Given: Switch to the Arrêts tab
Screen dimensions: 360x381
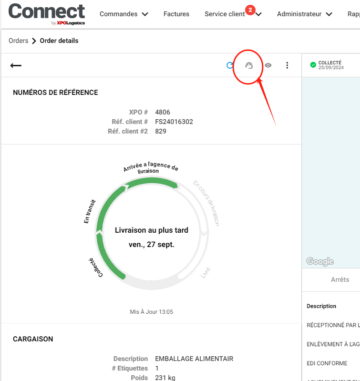Looking at the screenshot, I should [x=340, y=279].
